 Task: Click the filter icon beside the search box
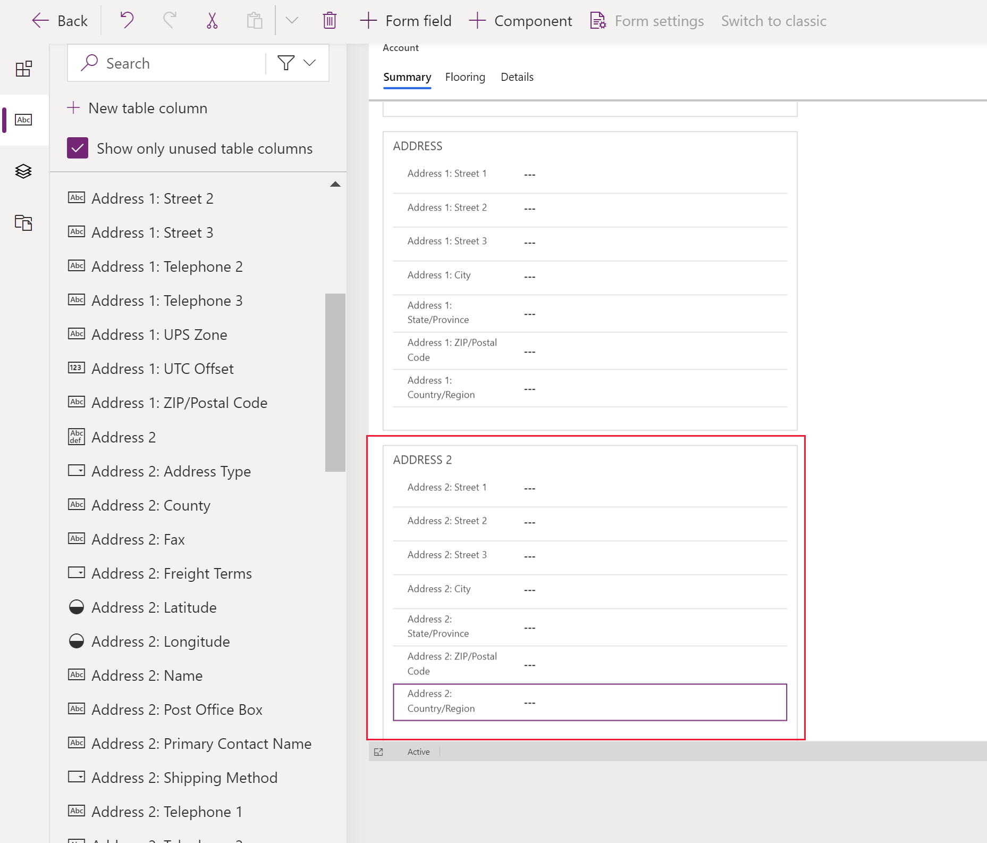point(286,63)
